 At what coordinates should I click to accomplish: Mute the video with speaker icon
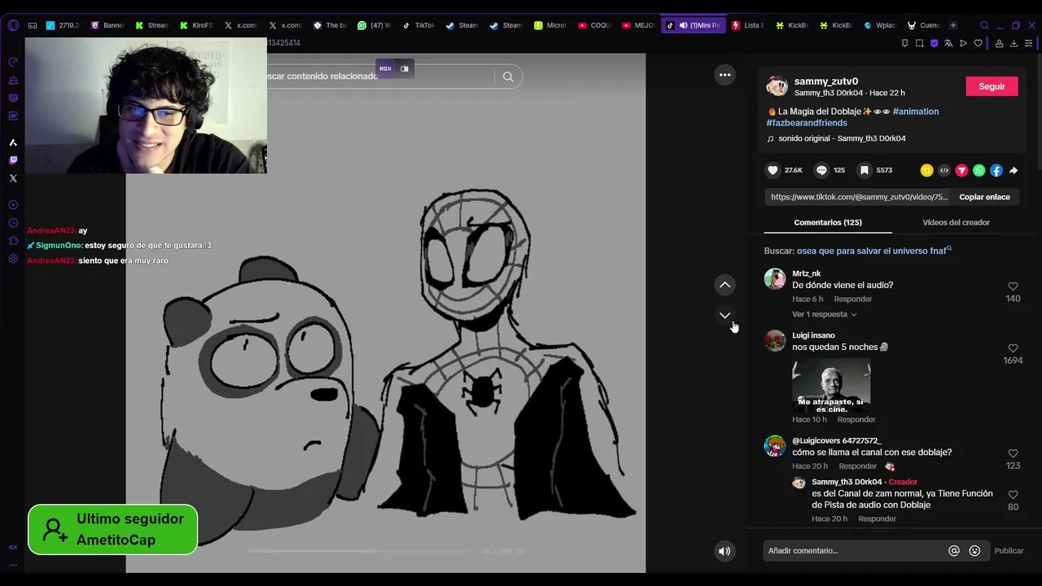click(725, 551)
